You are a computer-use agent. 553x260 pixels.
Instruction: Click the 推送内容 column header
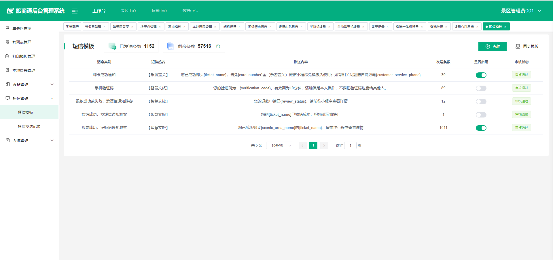pyautogui.click(x=301, y=62)
